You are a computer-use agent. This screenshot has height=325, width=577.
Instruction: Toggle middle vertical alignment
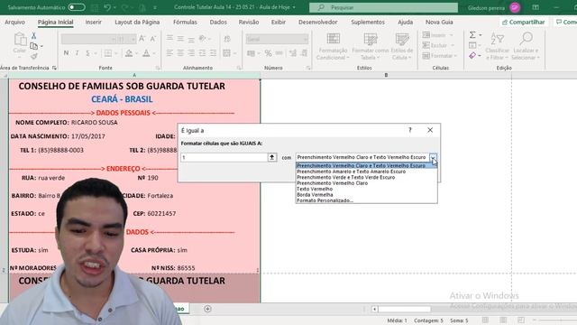(x=180, y=38)
